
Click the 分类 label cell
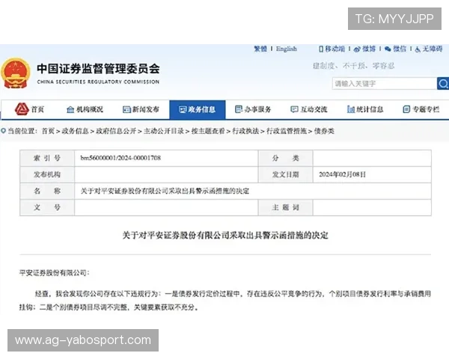[x=286, y=158]
